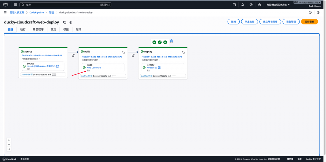Viewport: 326px width, 162px height.
Task: Open the notifications bell
Action: pos(243,4)
